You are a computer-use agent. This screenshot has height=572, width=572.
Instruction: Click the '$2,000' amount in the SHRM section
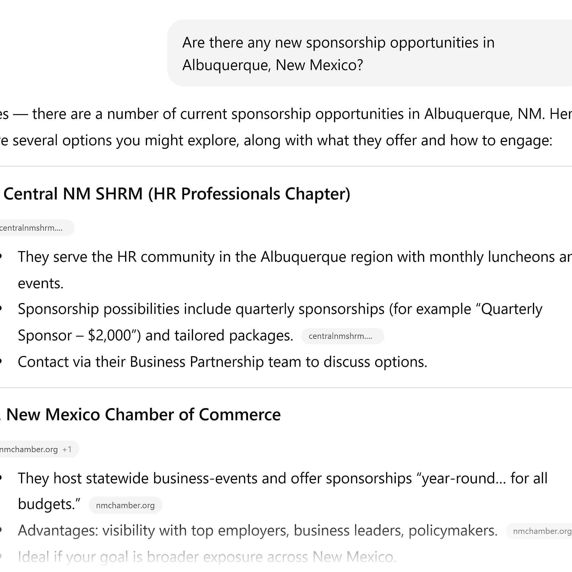point(109,335)
